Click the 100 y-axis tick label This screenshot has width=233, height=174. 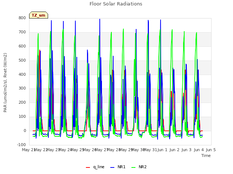point(22,116)
